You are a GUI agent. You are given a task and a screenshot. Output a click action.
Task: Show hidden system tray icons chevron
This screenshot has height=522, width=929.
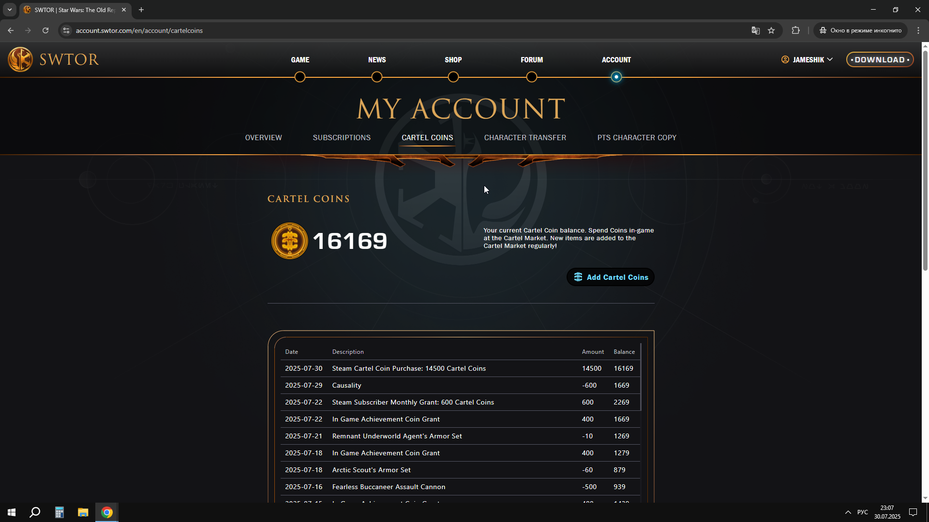coord(848,512)
